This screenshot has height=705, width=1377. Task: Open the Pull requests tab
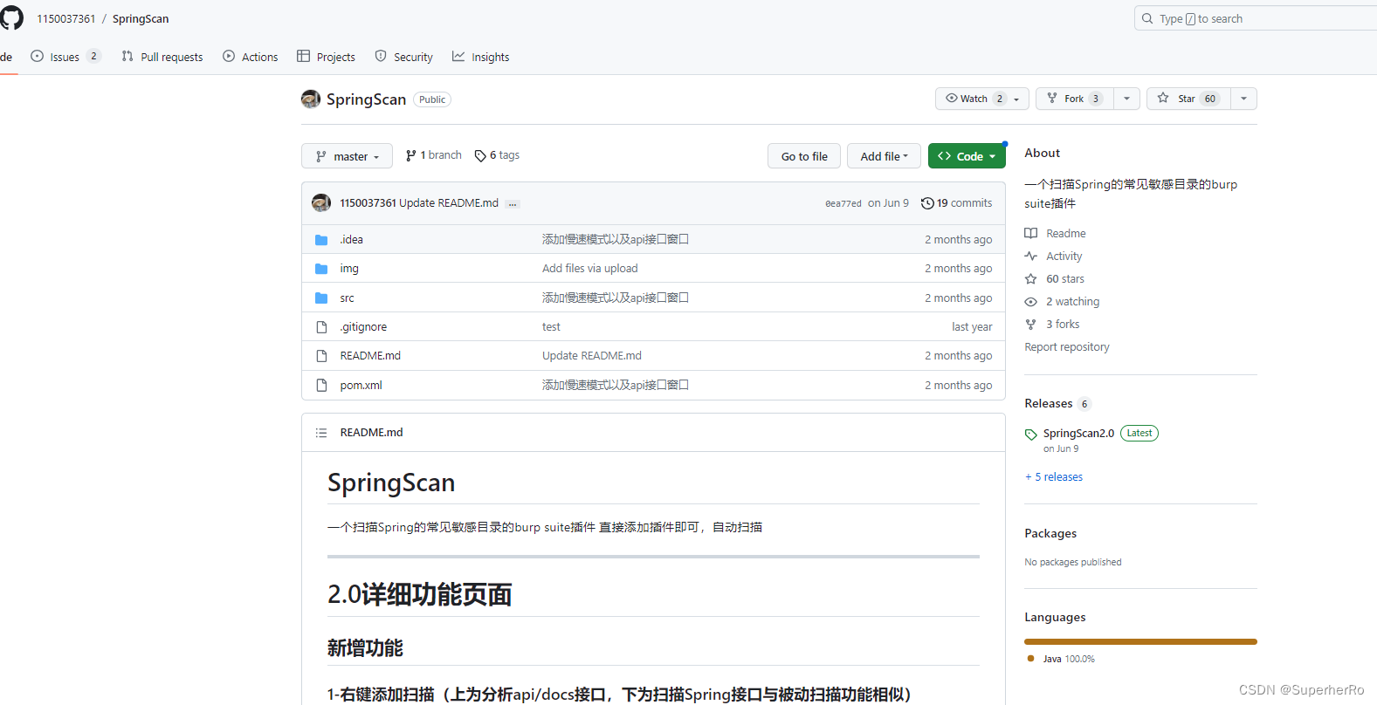[x=162, y=57]
